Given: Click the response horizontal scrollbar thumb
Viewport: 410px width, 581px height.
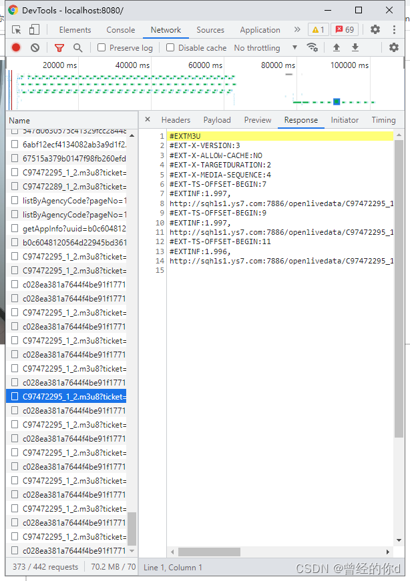Looking at the screenshot, I should point(209,552).
